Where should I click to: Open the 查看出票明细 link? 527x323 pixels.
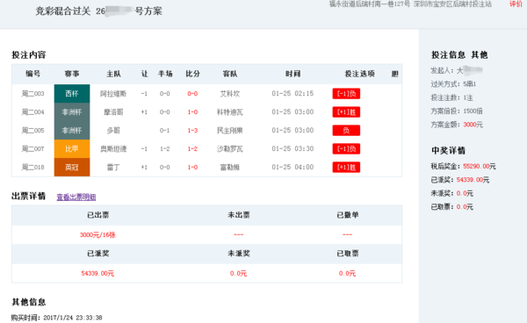click(x=76, y=197)
